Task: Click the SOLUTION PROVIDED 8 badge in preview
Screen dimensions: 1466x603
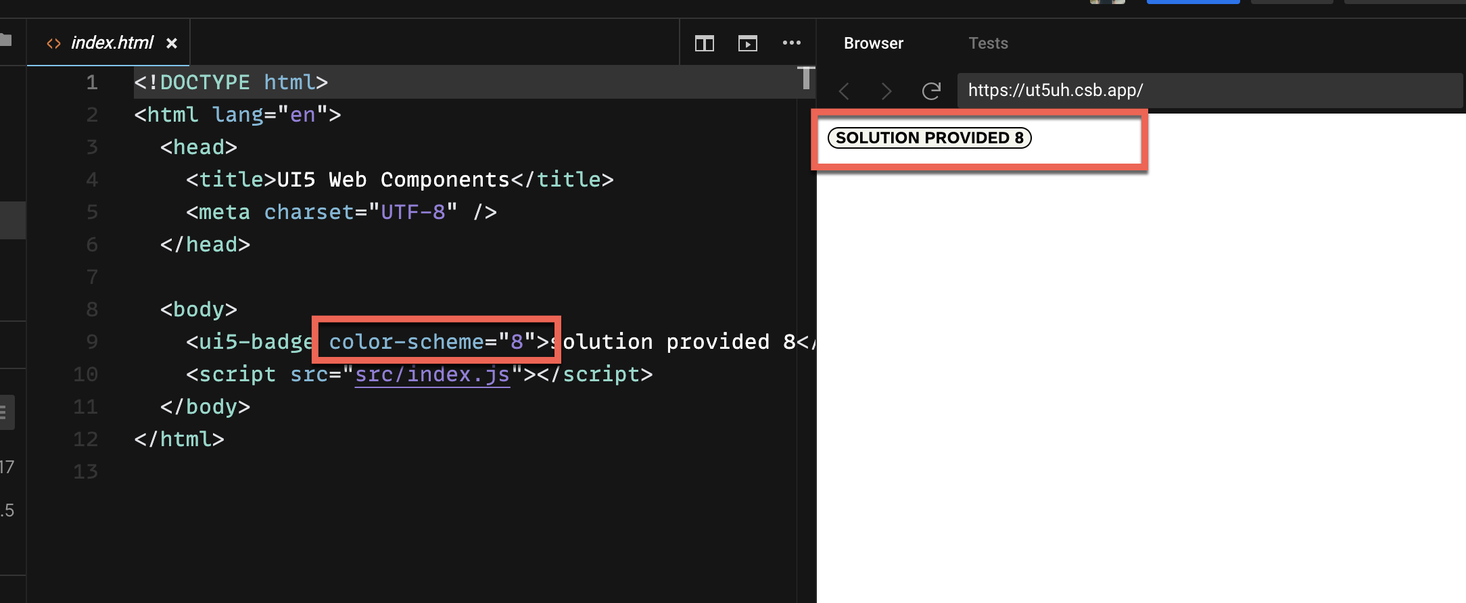Action: [930, 138]
